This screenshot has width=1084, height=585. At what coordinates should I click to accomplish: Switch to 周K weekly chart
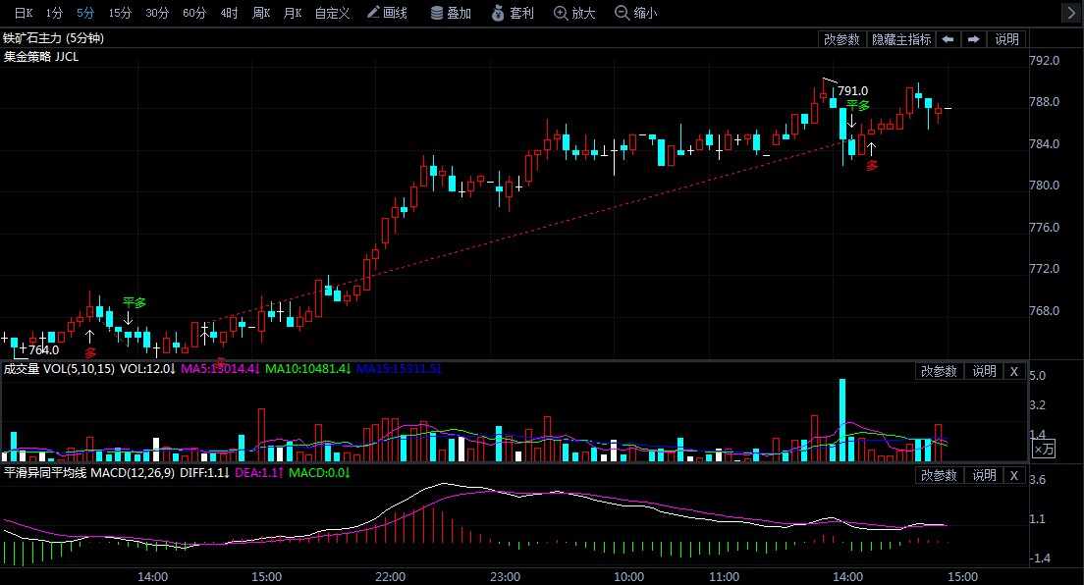pyautogui.click(x=261, y=13)
